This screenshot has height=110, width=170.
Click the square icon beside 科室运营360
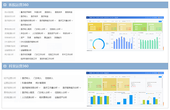[5, 66]
